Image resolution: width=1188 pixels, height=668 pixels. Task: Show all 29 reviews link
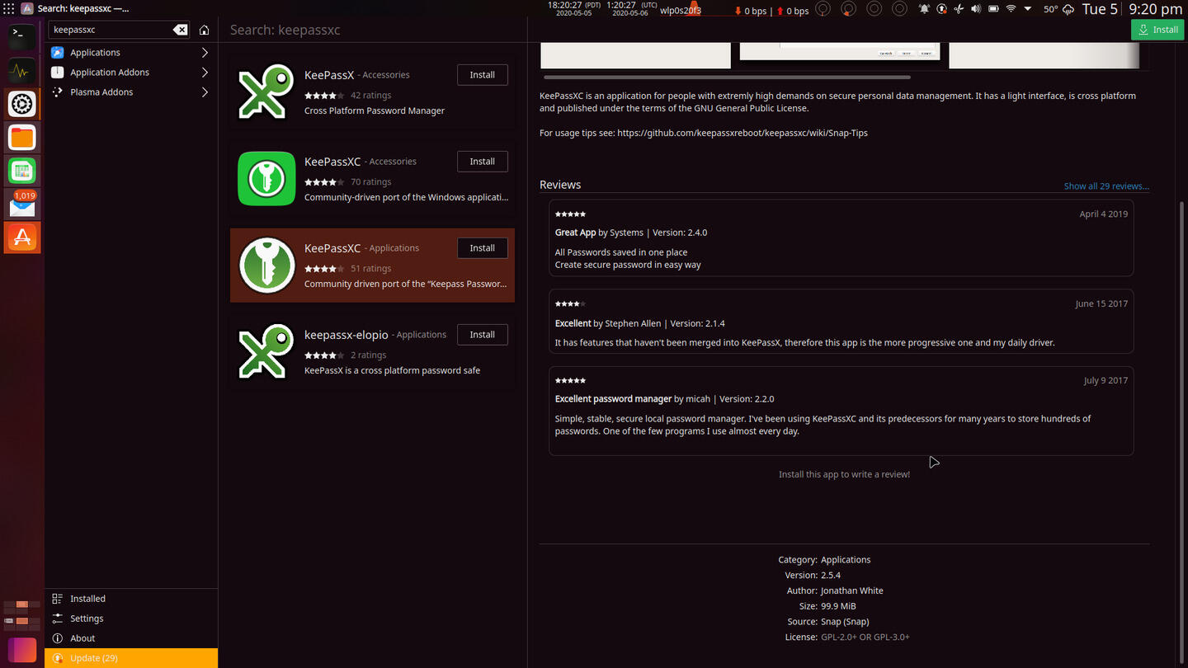point(1106,186)
